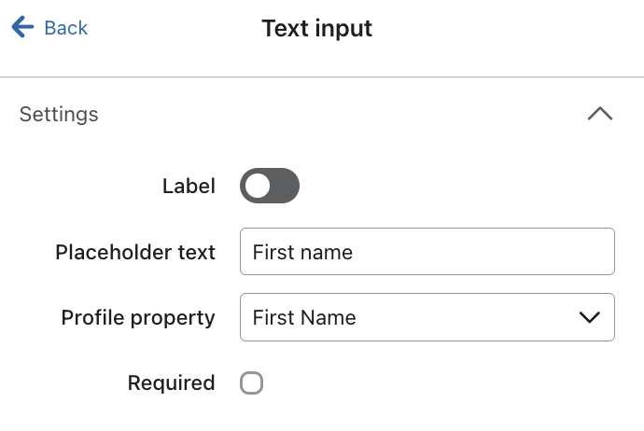Screen dimensions: 644x431
Task: Place cursor in First name text
Action: [302, 252]
